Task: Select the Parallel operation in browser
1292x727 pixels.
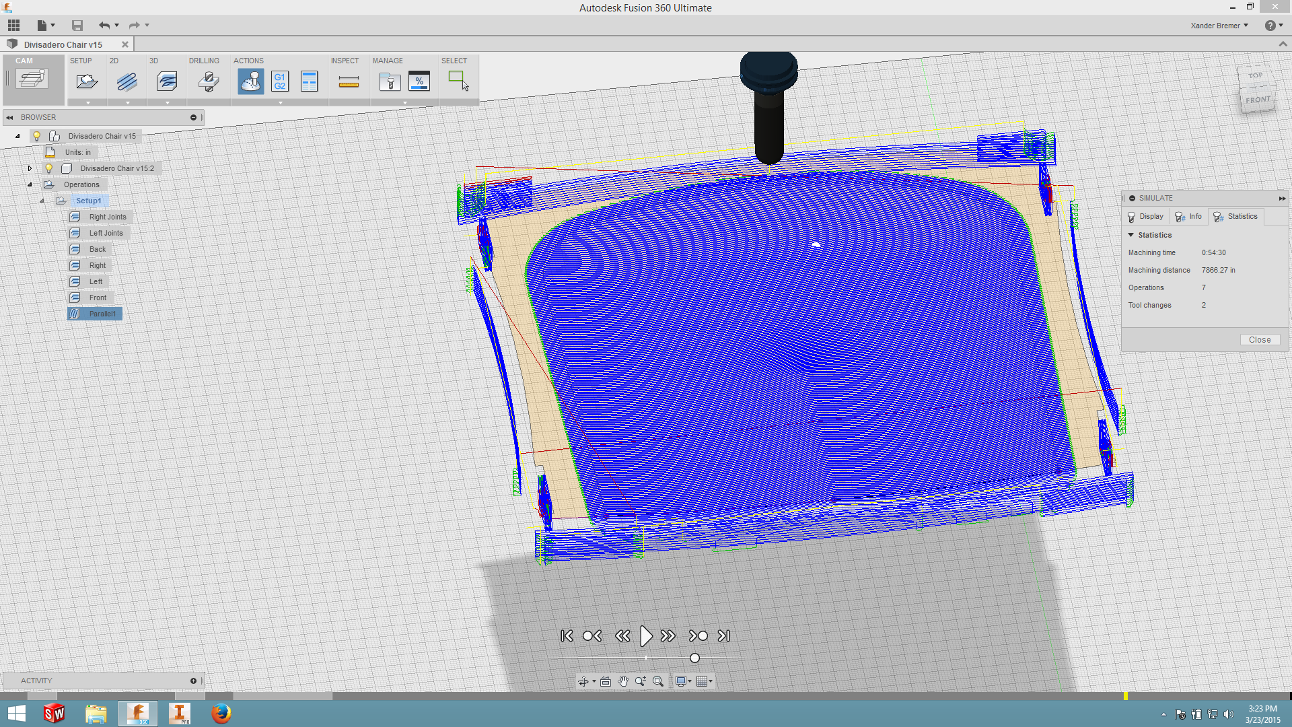Action: [101, 313]
